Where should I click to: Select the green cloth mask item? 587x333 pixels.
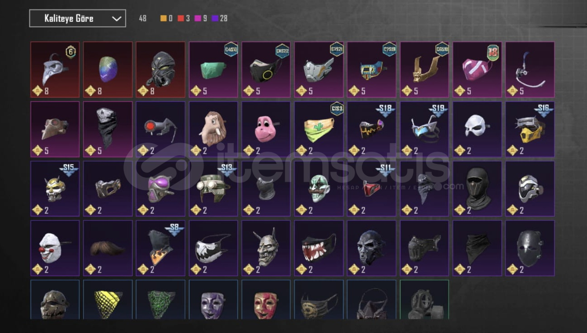[213, 69]
